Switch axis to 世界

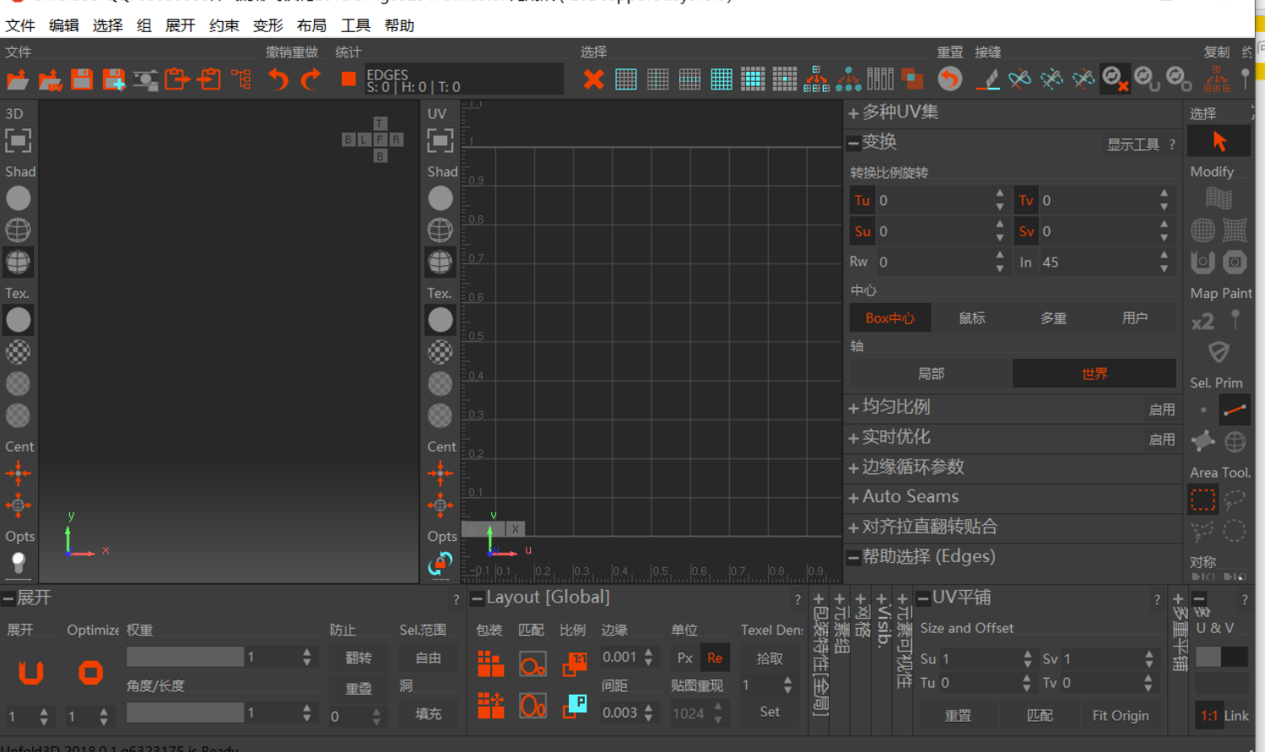click(1095, 373)
